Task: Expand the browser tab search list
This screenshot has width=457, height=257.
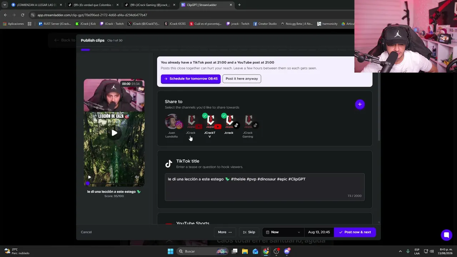Action: click(x=4, y=5)
